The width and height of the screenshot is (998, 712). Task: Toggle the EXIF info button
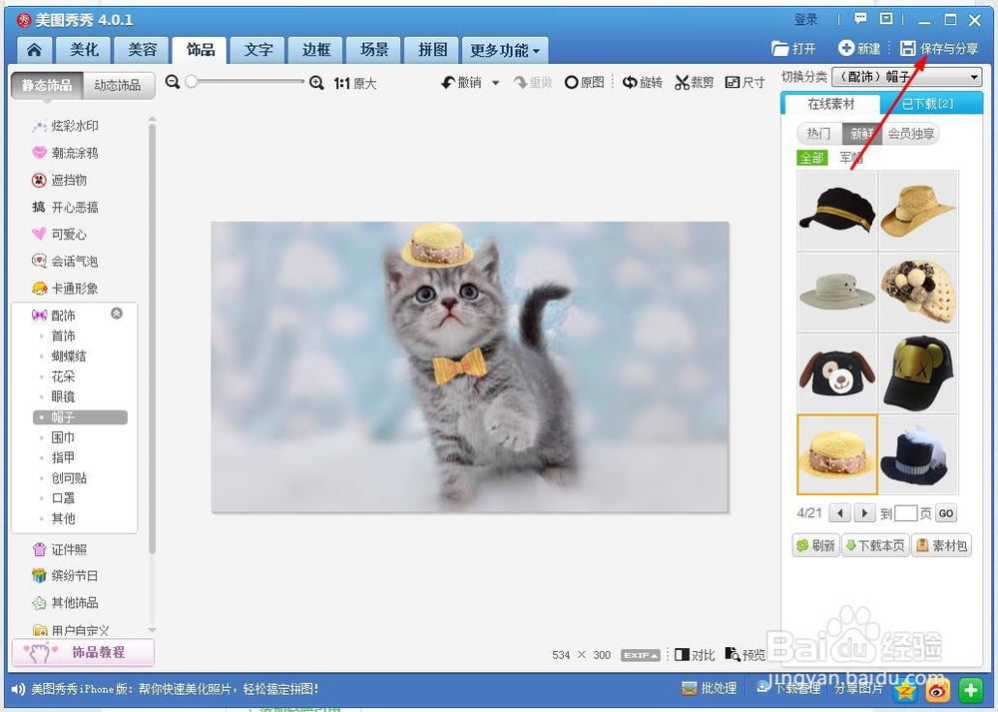[641, 655]
